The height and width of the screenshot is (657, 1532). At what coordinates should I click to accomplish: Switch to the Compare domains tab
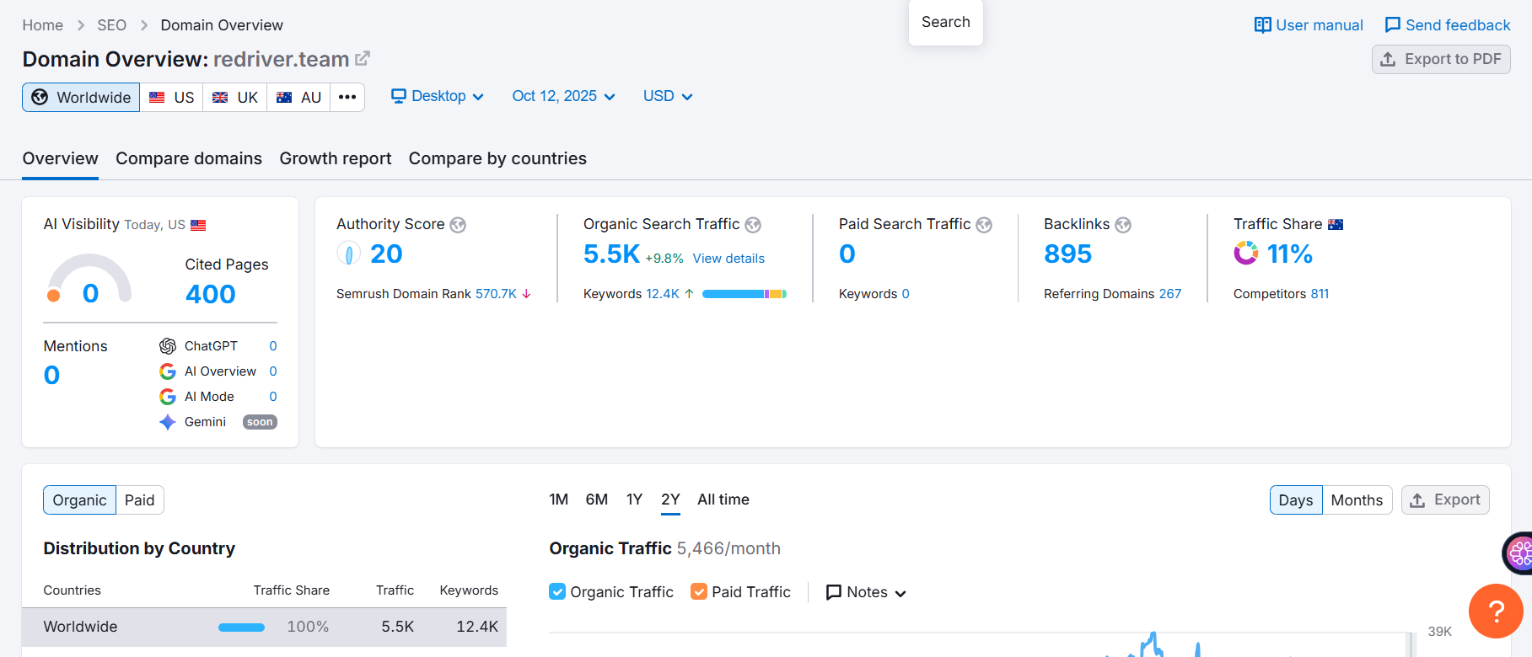click(x=189, y=158)
